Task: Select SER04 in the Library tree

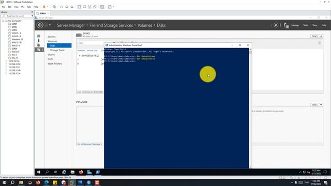Action: 14,49
